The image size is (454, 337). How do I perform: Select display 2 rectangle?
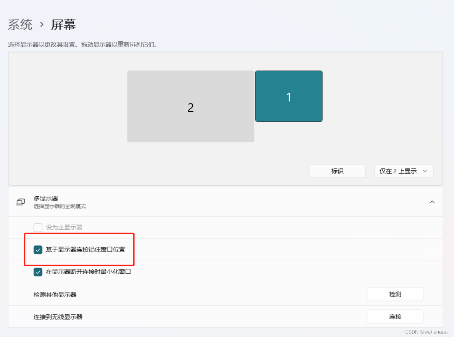[x=191, y=107]
